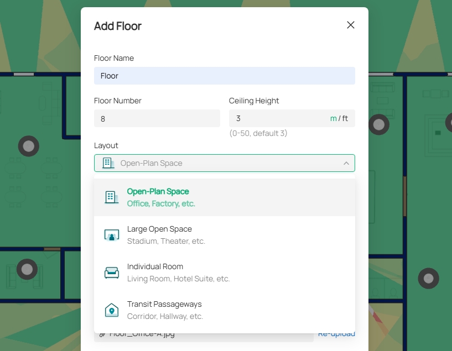Click the sofa icon for Individual Room
Viewport: 452px width, 351px height.
112,273
